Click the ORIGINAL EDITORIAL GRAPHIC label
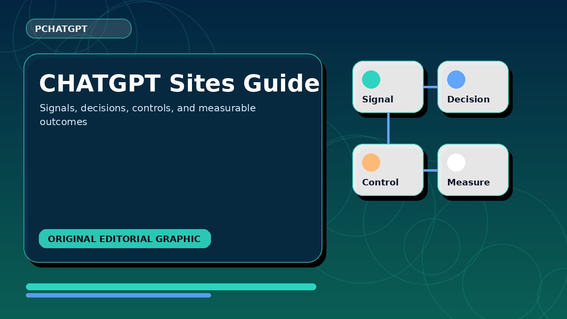 [x=125, y=239]
